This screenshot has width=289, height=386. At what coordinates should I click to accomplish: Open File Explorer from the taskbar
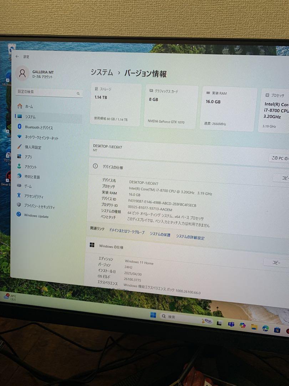point(254,327)
